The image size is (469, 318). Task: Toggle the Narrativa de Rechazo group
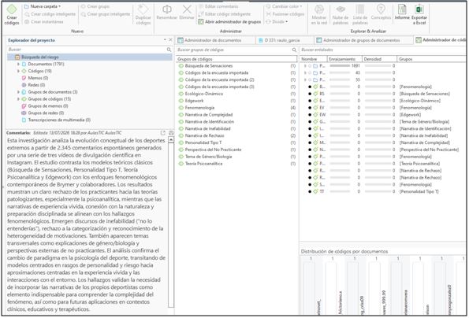click(x=204, y=135)
